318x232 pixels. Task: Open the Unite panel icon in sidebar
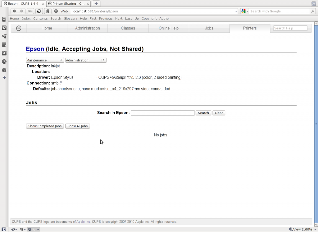click(4, 36)
